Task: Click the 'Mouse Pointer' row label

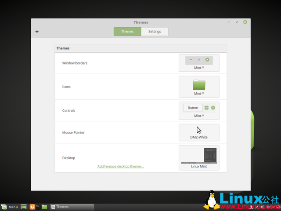Action: click(x=73, y=133)
